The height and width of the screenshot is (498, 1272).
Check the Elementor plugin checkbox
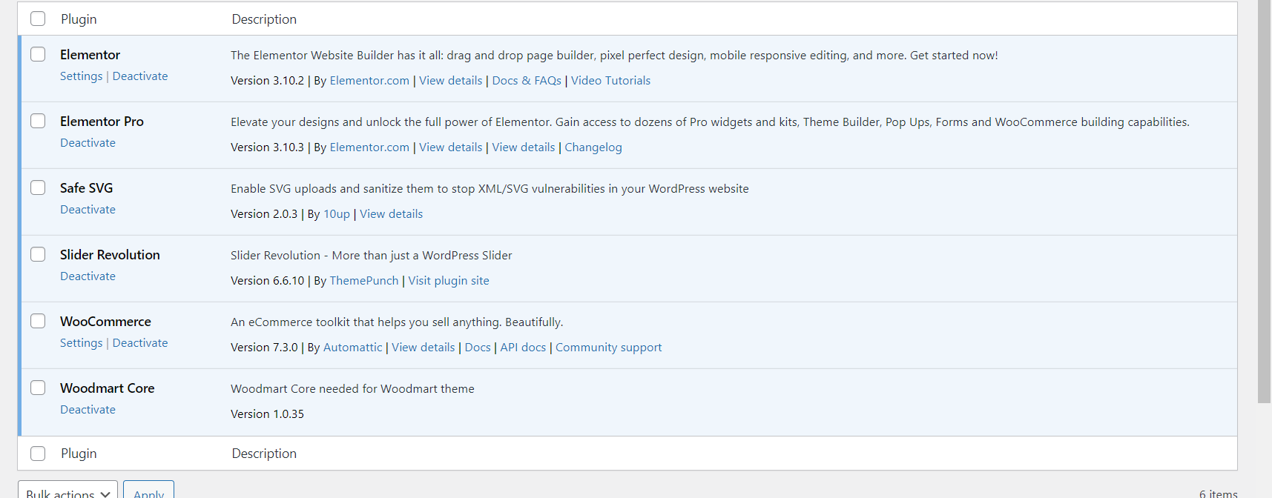point(38,55)
